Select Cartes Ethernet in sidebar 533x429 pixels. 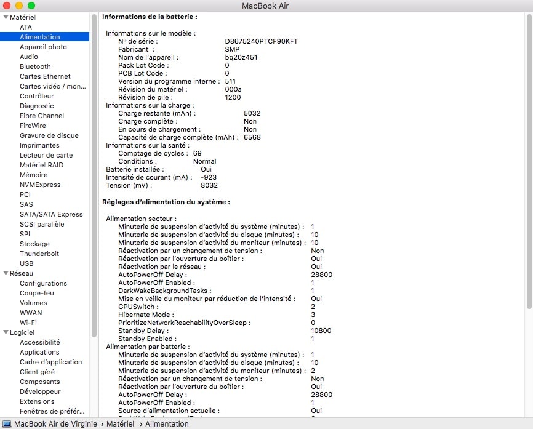point(45,76)
